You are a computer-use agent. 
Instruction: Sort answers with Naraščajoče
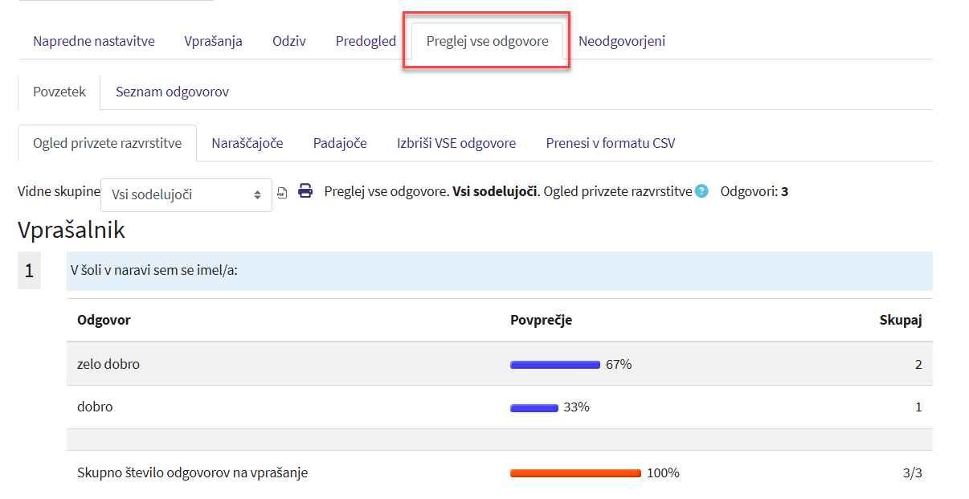coord(247,143)
